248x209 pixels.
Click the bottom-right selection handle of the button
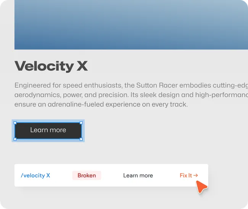[81, 139]
